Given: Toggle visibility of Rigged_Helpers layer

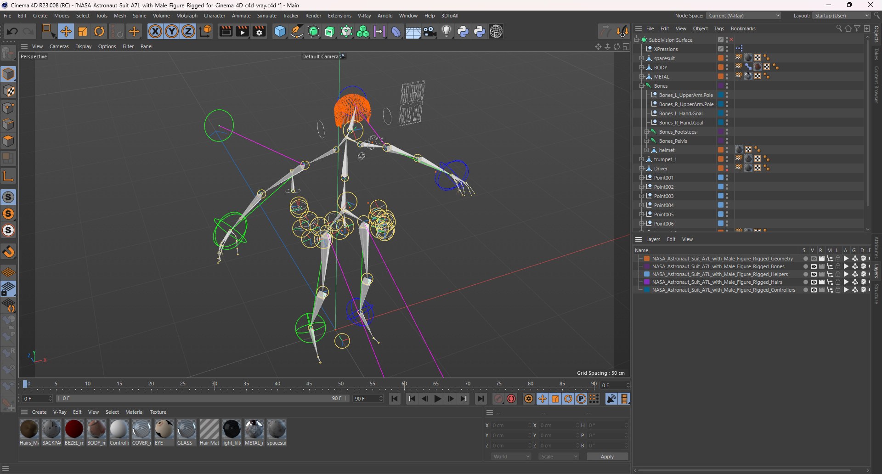Looking at the screenshot, I should [x=814, y=274].
